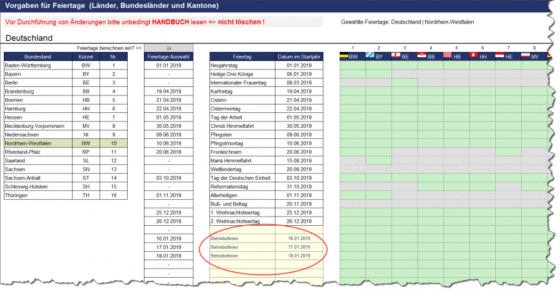Screen dimensions: 560x292
Task: Click the Hamburg flag icon
Action: (x=474, y=56)
